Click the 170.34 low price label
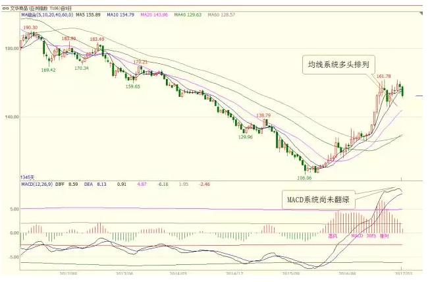Screen dimensions: 428x282 point(82,68)
